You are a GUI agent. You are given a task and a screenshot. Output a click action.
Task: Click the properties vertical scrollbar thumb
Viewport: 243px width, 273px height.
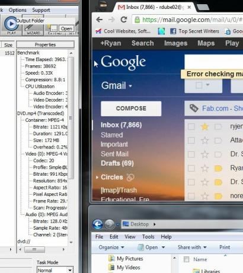pos(71,118)
